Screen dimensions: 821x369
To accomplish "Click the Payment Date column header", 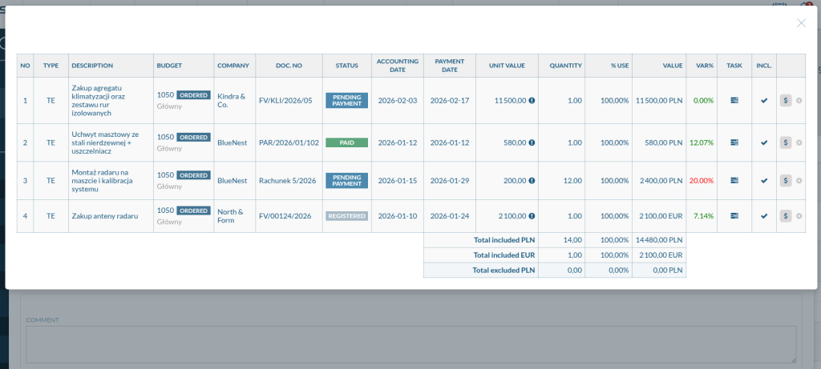I will (450, 66).
